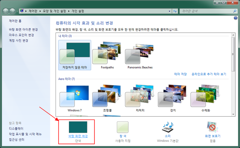Open the 소리 sounds icon
Image resolution: width=240 pixels, height=148 pixels.
click(168, 127)
